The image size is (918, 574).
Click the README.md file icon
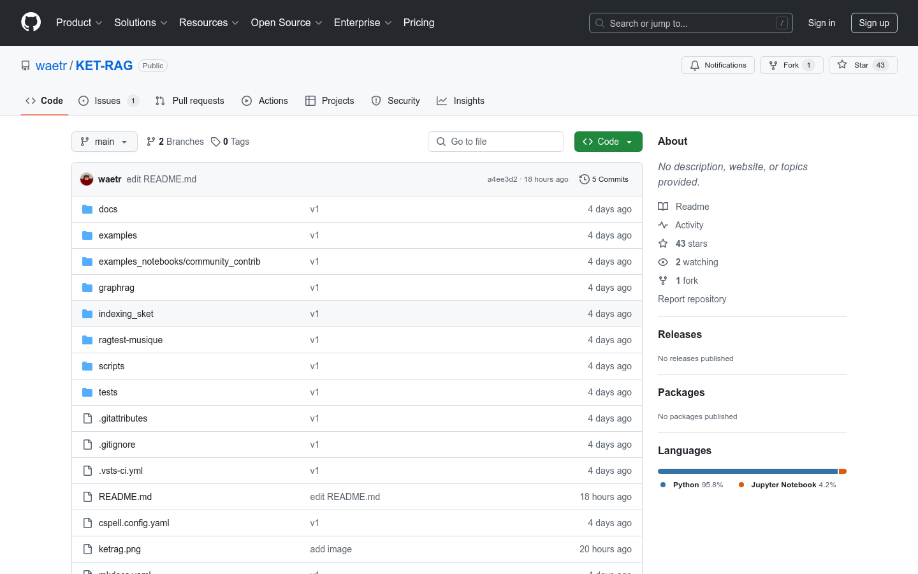tap(87, 497)
